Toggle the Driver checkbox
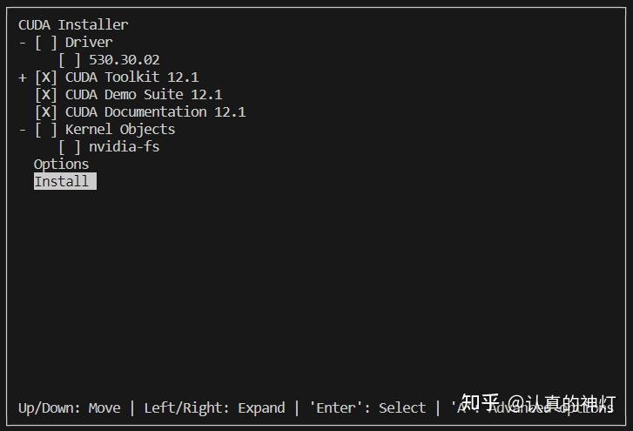Viewport: 633px width, 431px height. pos(46,43)
